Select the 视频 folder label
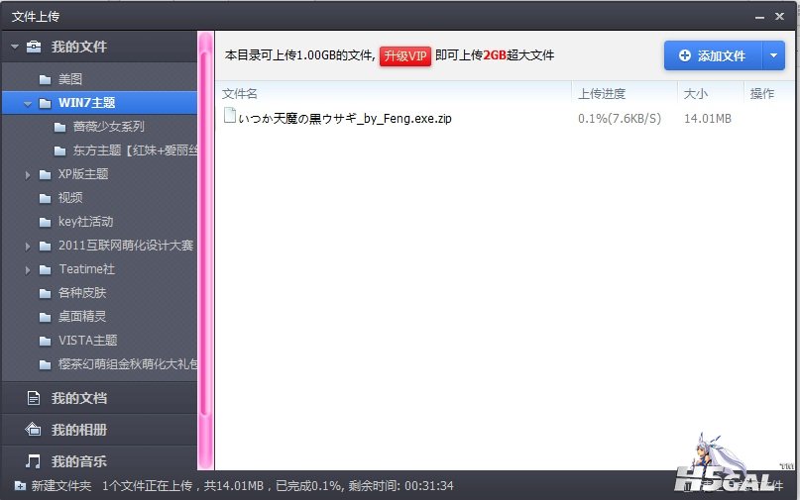The height and width of the screenshot is (500, 800). tap(70, 198)
